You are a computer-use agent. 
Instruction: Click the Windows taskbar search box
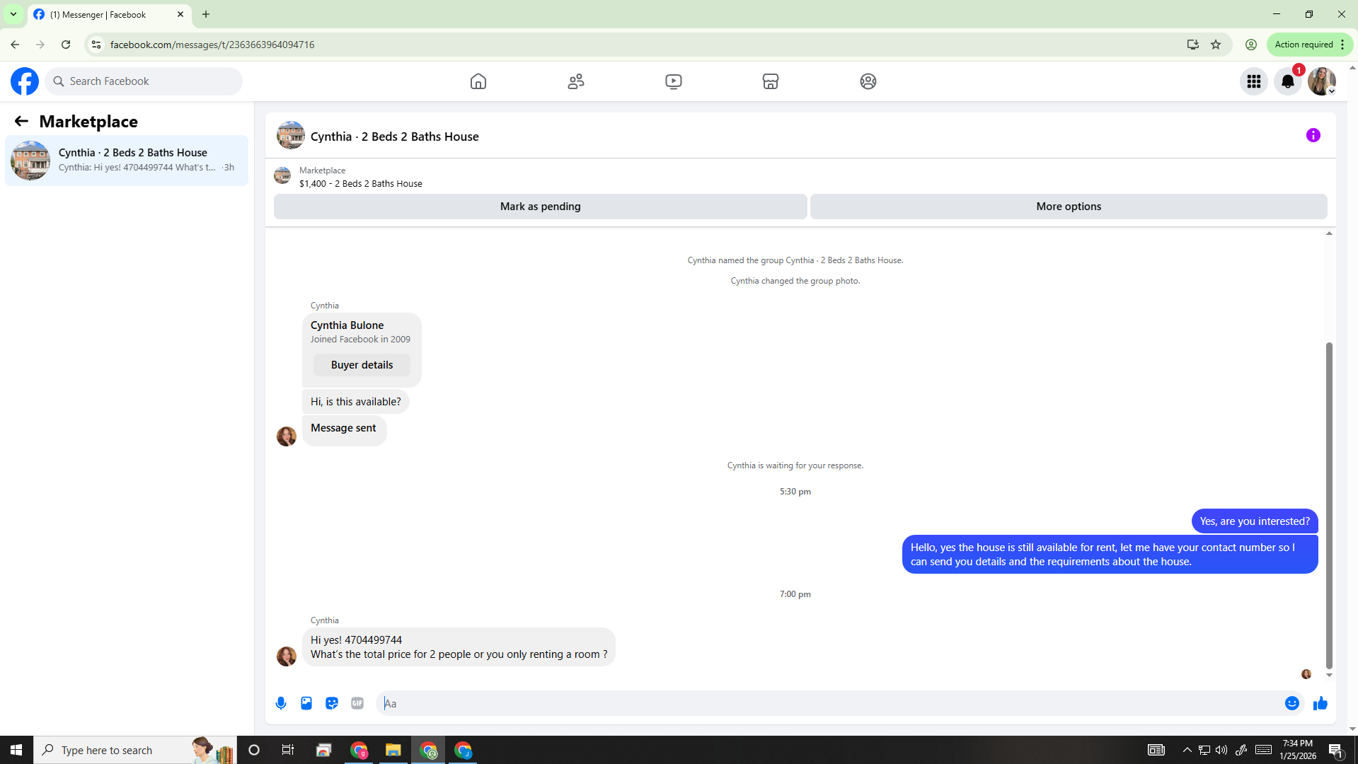click(135, 750)
